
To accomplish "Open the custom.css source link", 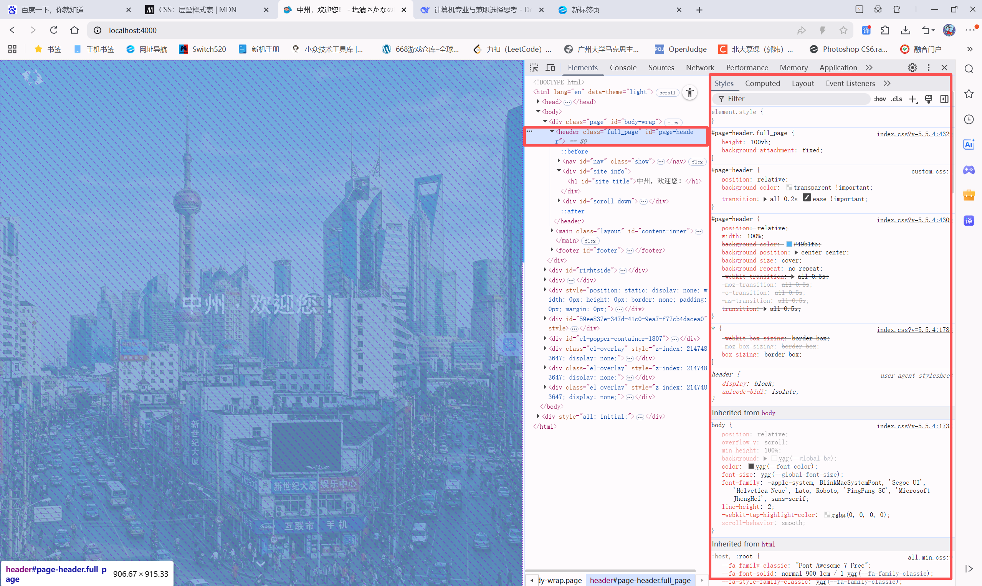I will point(930,172).
